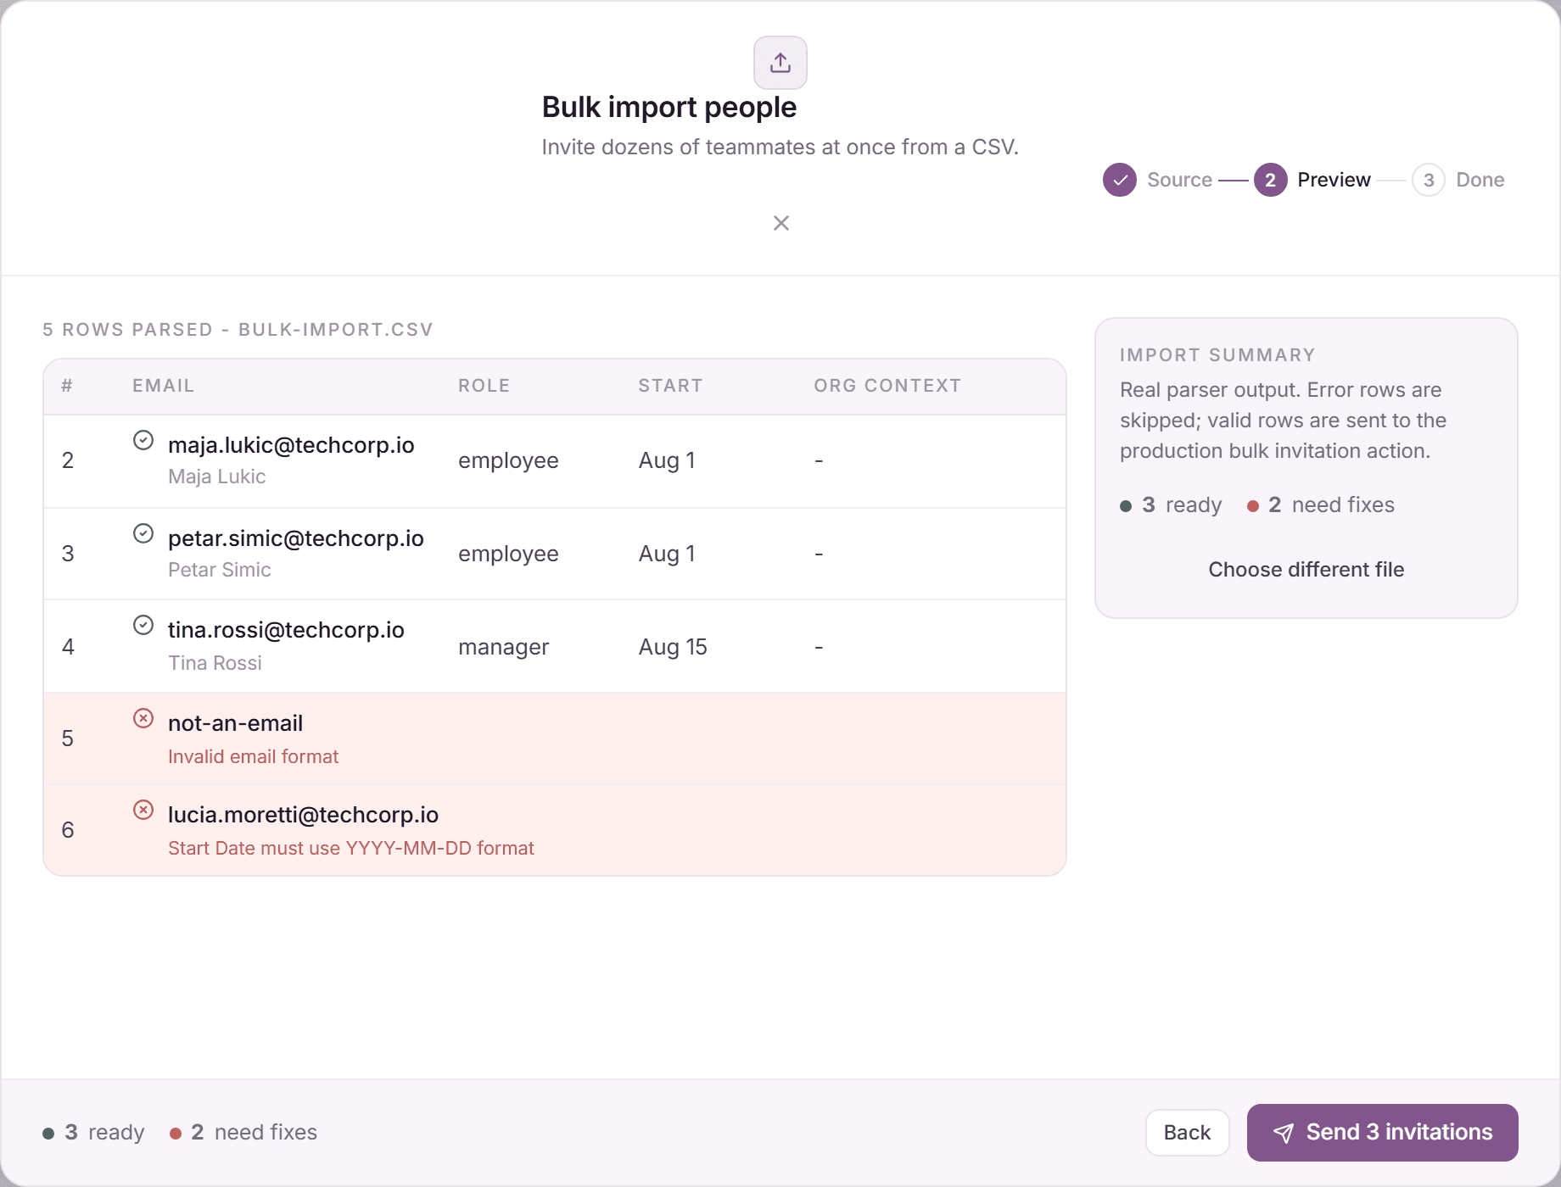The height and width of the screenshot is (1187, 1561).
Task: Click the name Petar Simic
Action: pyautogui.click(x=219, y=570)
